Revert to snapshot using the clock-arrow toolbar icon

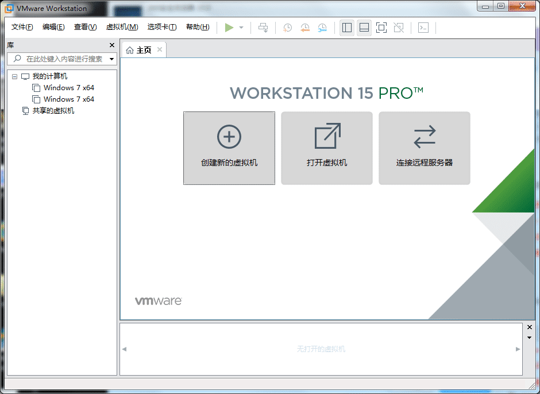pos(305,28)
